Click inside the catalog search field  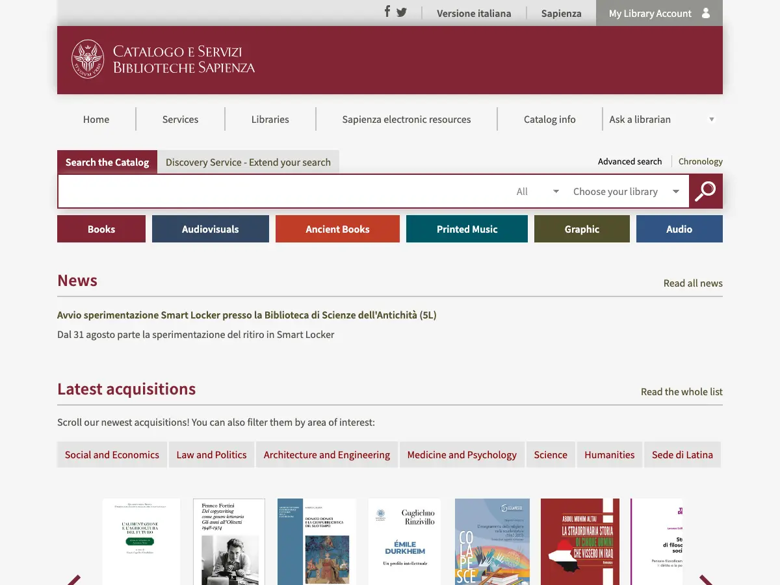pyautogui.click(x=283, y=192)
